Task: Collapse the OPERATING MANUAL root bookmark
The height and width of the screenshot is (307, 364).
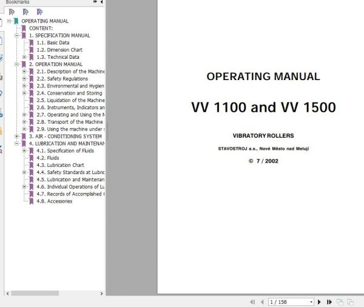Action: [9, 21]
